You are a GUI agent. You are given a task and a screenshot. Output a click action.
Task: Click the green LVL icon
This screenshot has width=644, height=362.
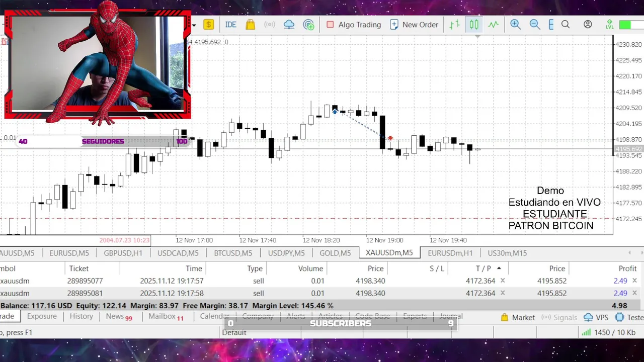click(609, 25)
